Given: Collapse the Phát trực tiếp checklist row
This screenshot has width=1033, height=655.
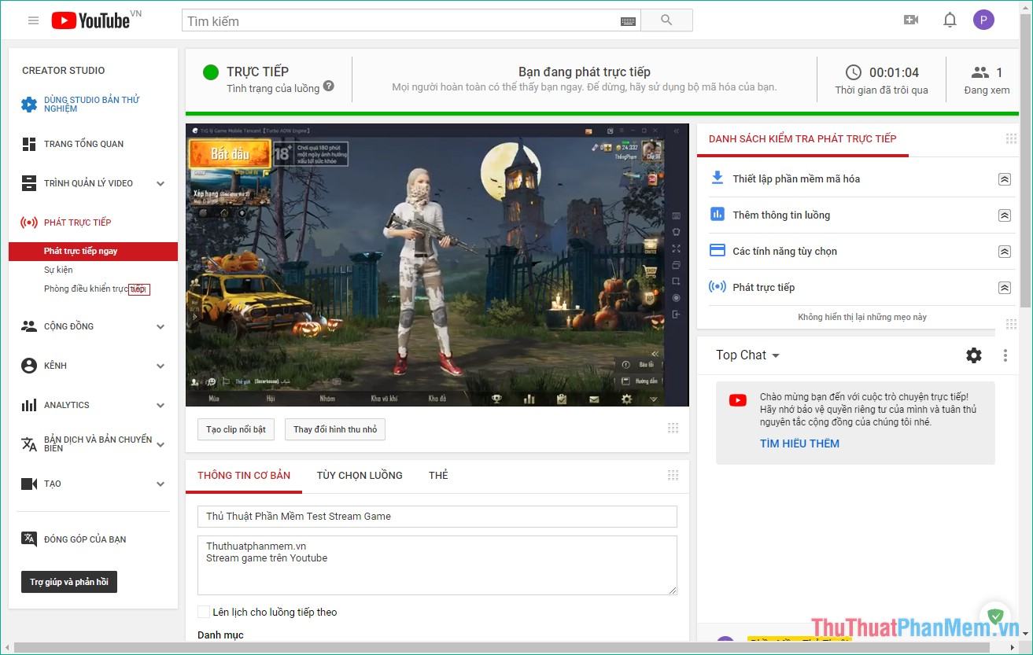Looking at the screenshot, I should [1004, 287].
